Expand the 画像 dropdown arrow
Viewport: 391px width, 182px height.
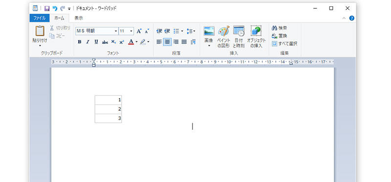point(209,45)
